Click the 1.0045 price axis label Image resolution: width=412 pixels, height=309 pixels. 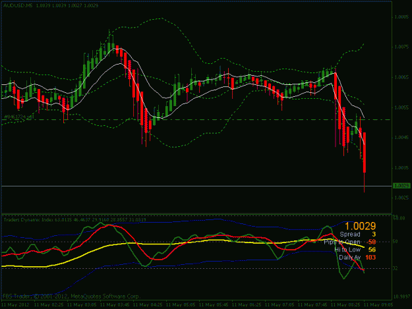401,138
